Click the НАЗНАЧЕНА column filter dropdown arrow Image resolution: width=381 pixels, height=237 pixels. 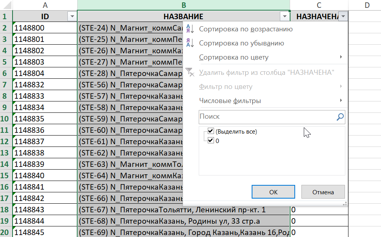point(343,16)
